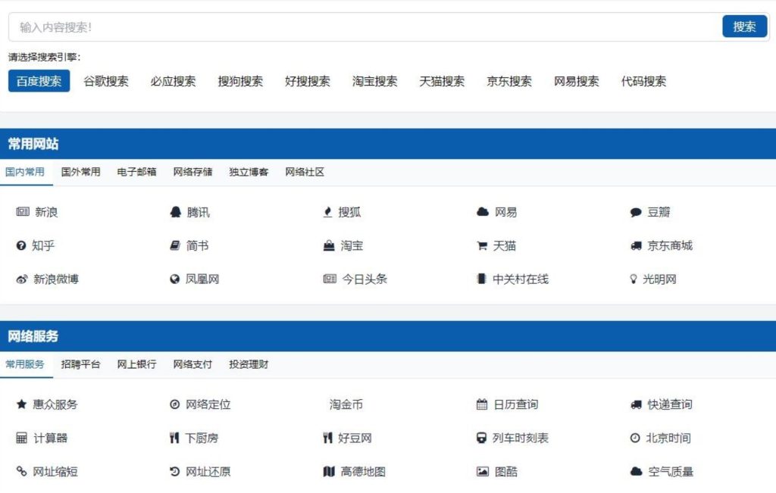Select 谷歌搜索 as the search engine
The height and width of the screenshot is (493, 776).
106,81
